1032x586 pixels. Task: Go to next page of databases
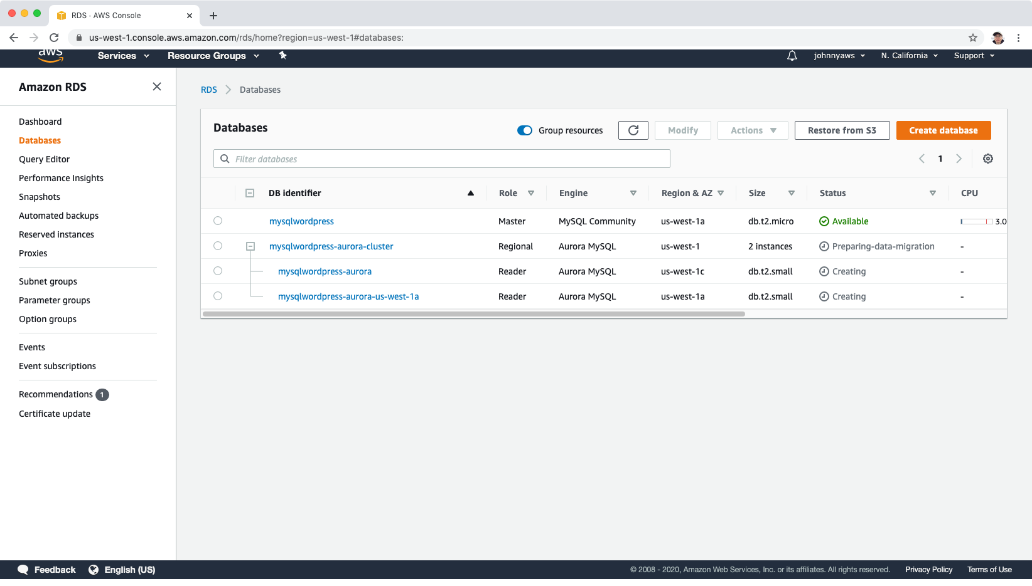pyautogui.click(x=959, y=159)
